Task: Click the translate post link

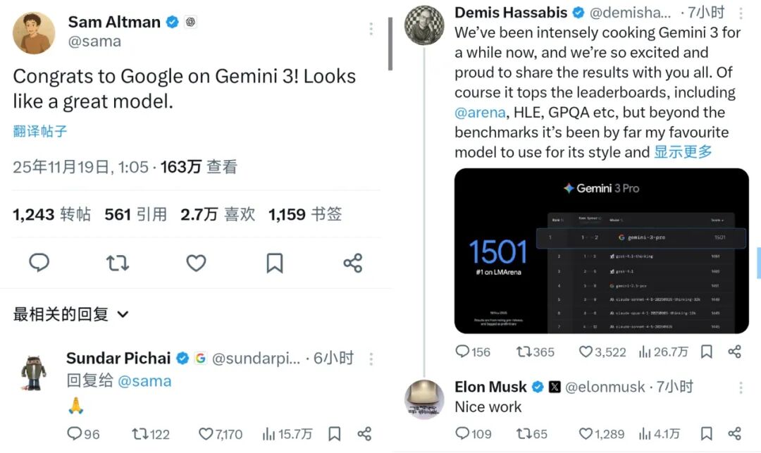Action: coord(39,131)
